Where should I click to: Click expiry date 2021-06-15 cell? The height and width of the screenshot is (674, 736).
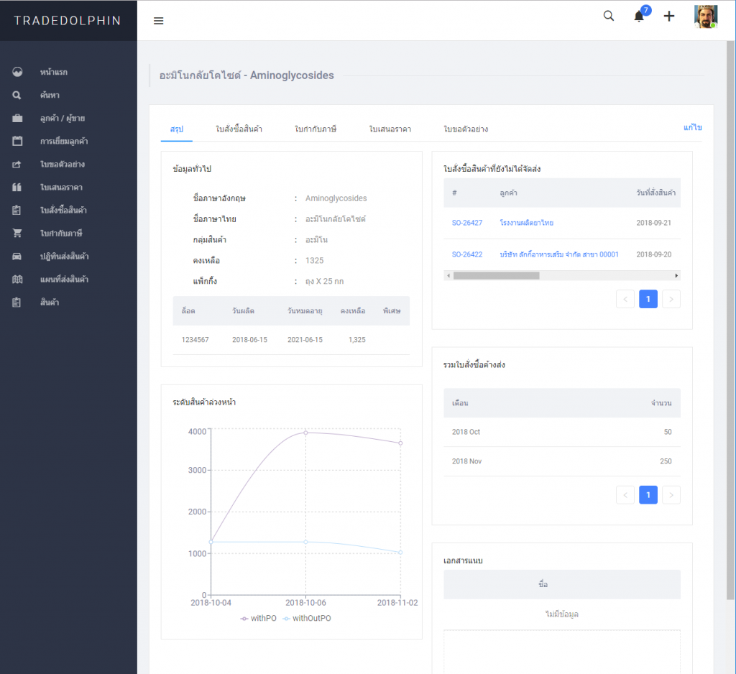[x=305, y=340]
